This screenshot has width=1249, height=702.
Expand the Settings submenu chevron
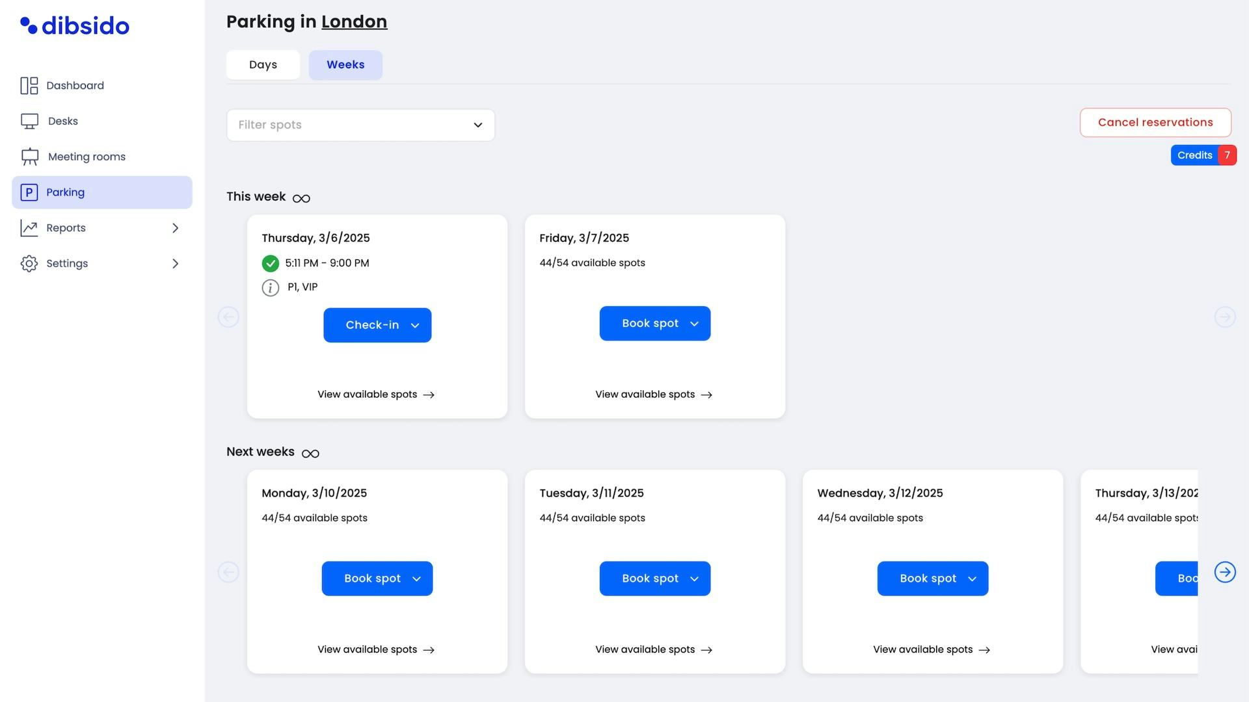pyautogui.click(x=175, y=263)
